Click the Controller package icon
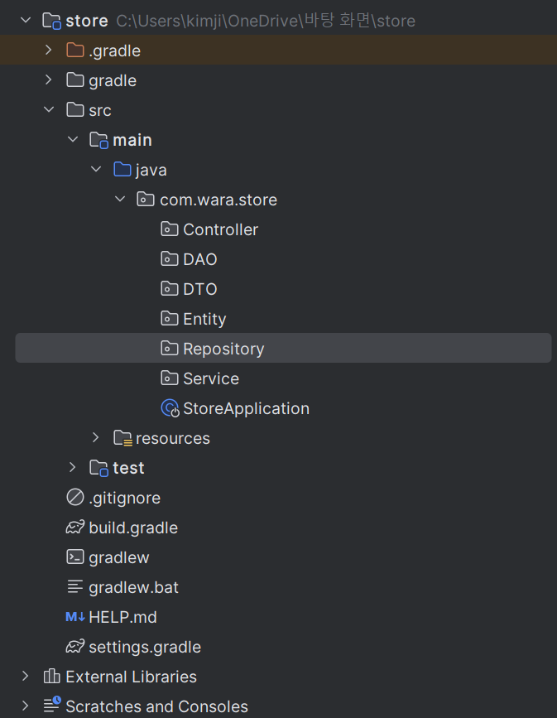 point(170,229)
